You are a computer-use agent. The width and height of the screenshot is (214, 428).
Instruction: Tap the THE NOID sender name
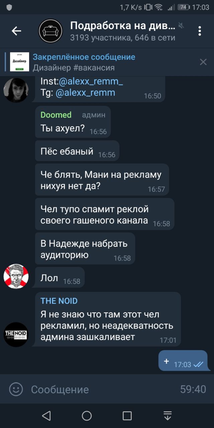(59, 301)
